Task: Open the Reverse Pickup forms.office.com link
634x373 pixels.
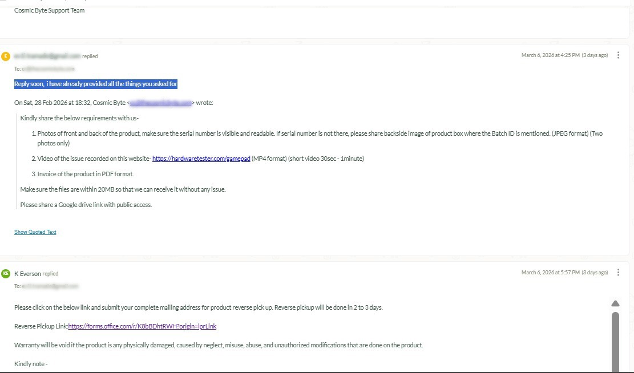Action: click(142, 326)
